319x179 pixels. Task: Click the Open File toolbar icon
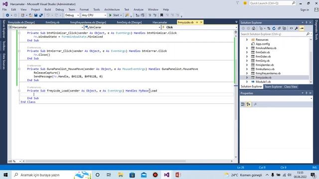tap(30, 15)
